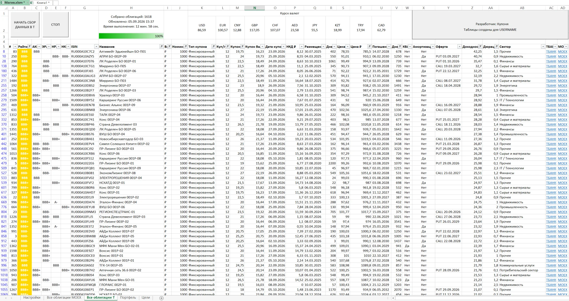Open the Дюрация column filter dropdown
The image size is (569, 301).
[x=497, y=47]
